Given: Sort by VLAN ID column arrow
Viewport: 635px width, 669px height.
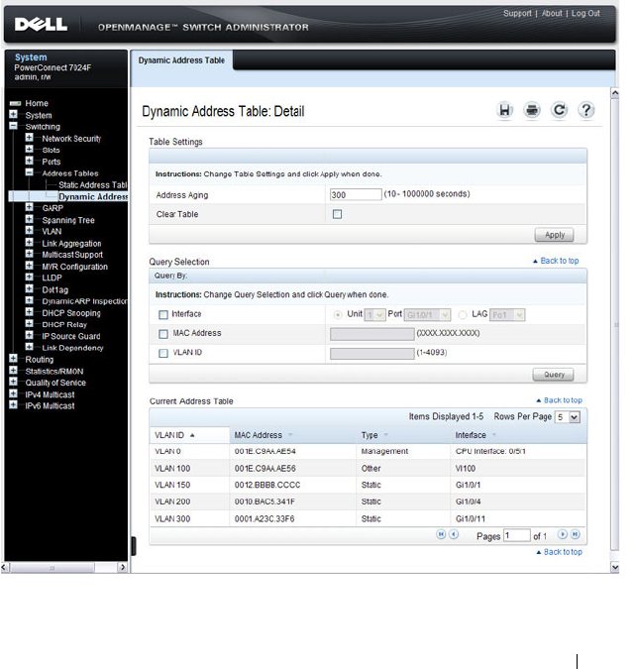Looking at the screenshot, I should (x=192, y=435).
